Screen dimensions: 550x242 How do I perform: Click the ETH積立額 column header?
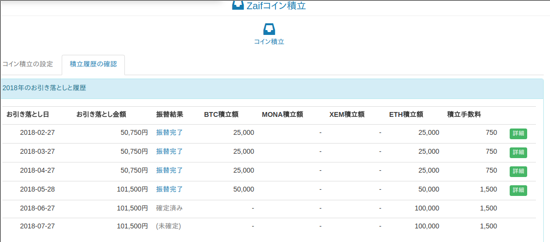tap(406, 114)
